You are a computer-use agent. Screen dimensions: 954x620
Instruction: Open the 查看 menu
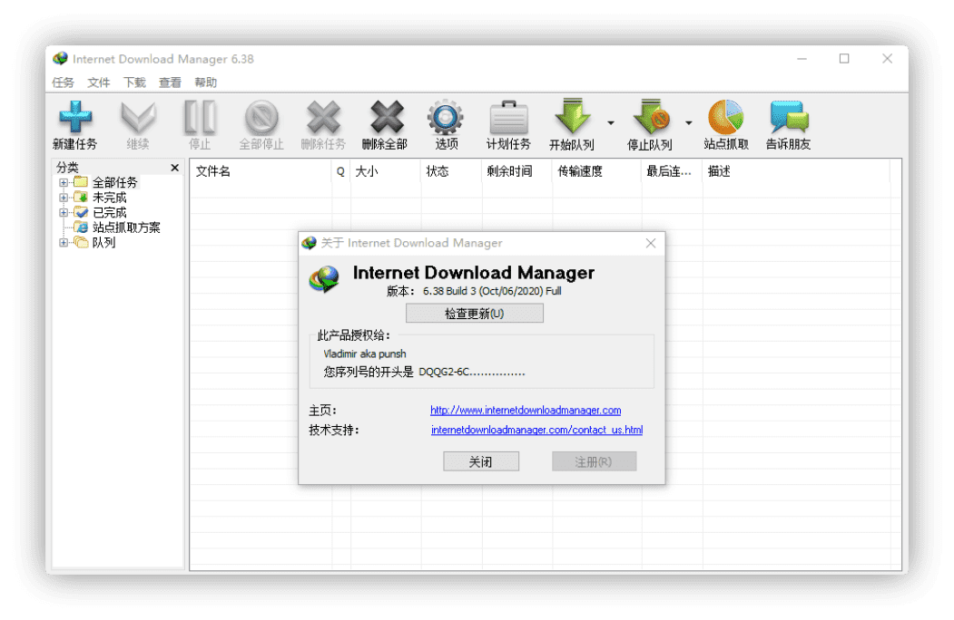click(x=170, y=82)
